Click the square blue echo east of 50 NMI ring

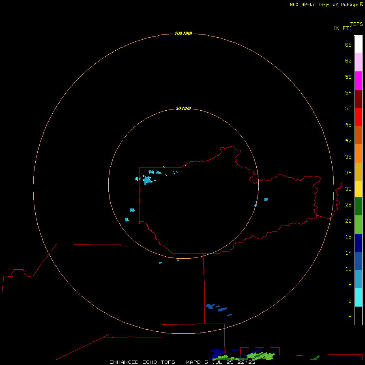[x=266, y=200]
